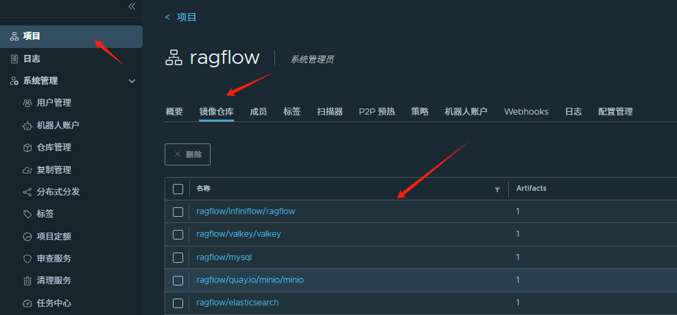Click the 复制管理 cloud icon
Image resolution: width=677 pixels, height=315 pixels.
click(27, 170)
